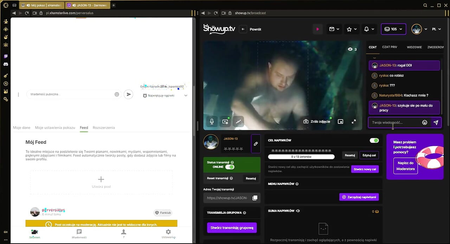Toggle the Cel napiwków switch
Viewport: 450px width, 244px height.
(374, 140)
